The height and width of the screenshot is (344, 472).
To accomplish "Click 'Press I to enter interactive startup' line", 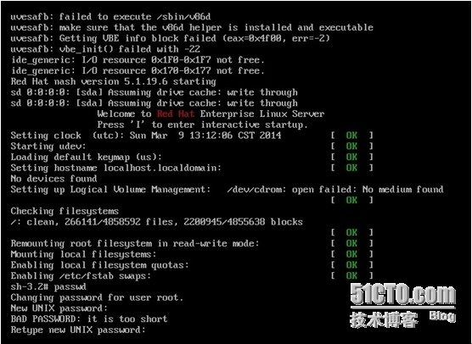I will coord(203,125).
